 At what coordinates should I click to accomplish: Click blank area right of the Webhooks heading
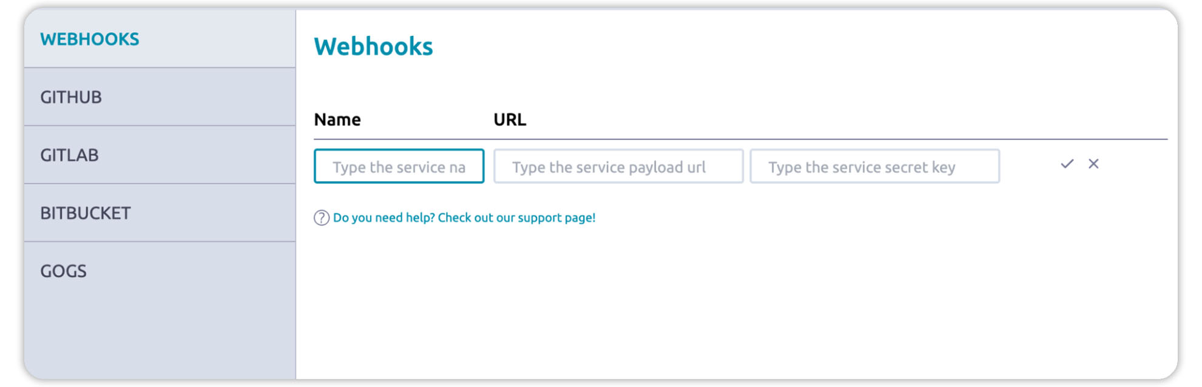789,47
